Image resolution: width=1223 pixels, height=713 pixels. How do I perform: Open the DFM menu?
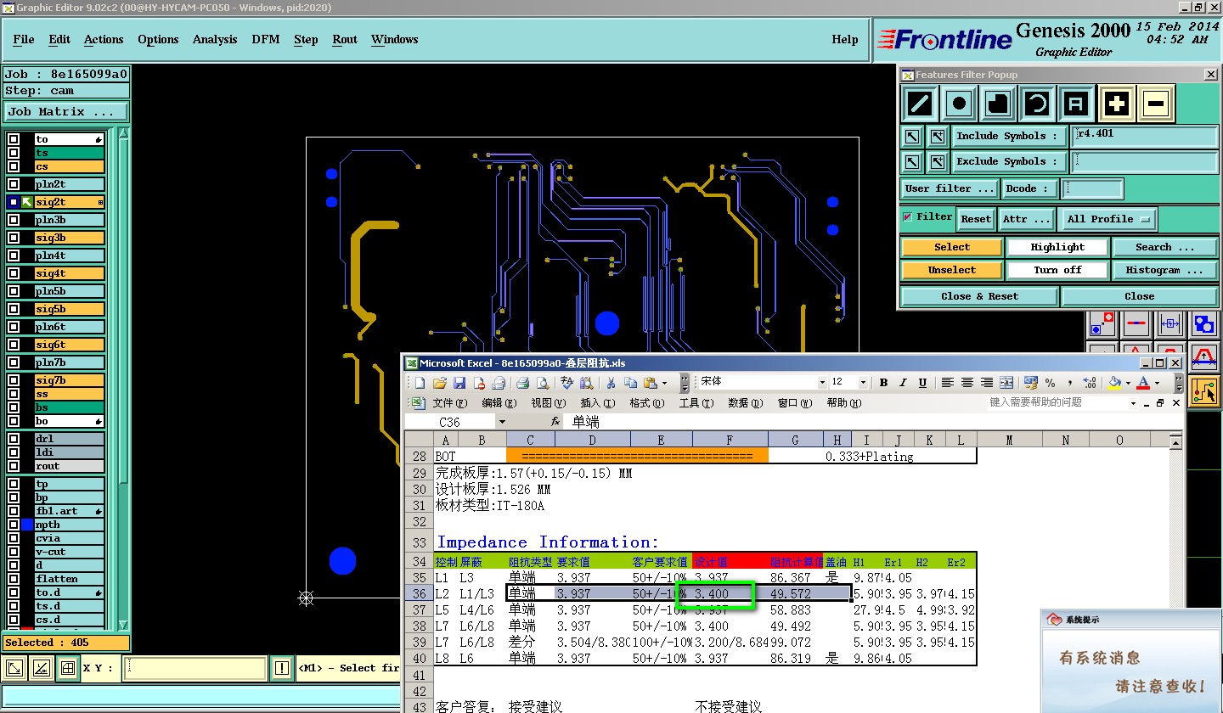[x=265, y=39]
